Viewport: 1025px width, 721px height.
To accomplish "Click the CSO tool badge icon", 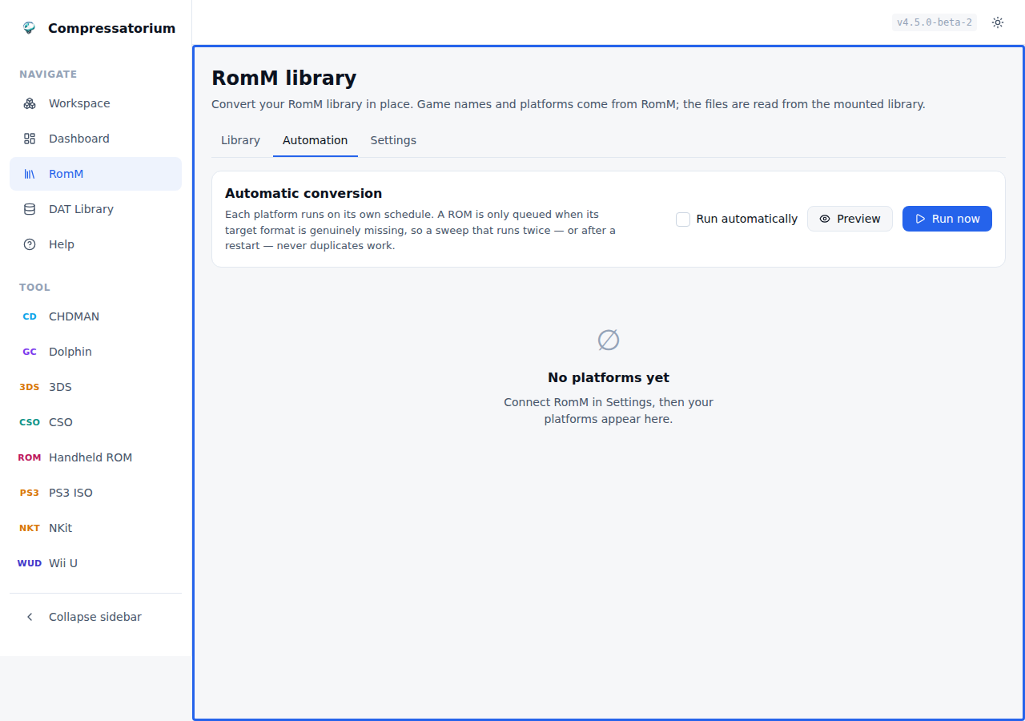I will tap(30, 422).
